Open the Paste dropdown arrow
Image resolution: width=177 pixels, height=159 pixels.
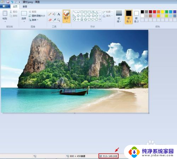[5, 22]
